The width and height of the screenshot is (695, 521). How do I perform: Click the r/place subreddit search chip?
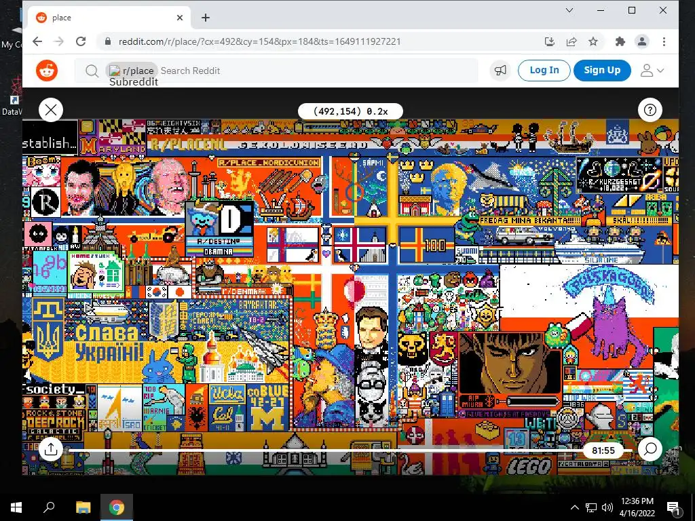(x=132, y=71)
